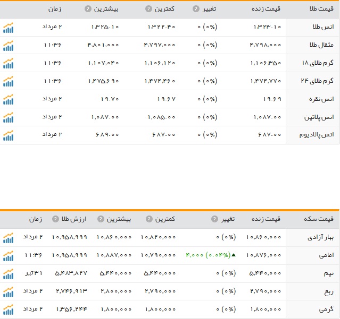Click live price ۱,۱۰۶,۳۵۰ of گرم طلای ۱۸

click(x=266, y=63)
